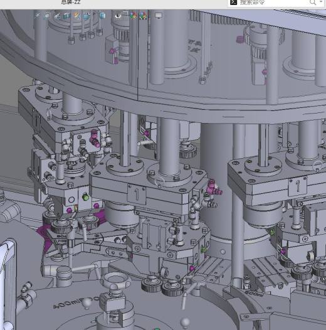Go back to Previous View
Screen dimensions: 326x330
[x=57, y=16]
